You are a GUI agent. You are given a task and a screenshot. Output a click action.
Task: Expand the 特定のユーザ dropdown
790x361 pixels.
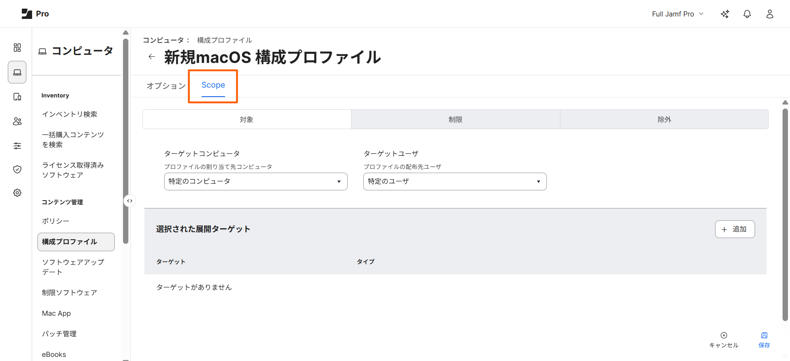click(x=455, y=182)
